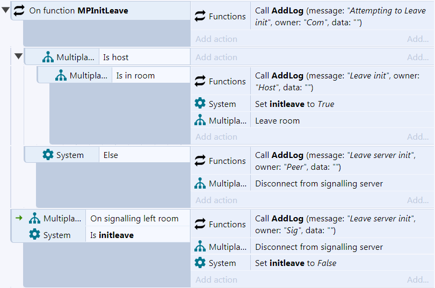
Task: Click Multiplayer icon beside Is host condition
Action: (48, 57)
